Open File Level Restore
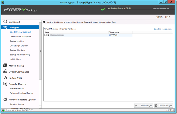The width and height of the screenshot is (177, 114). tap(17, 88)
